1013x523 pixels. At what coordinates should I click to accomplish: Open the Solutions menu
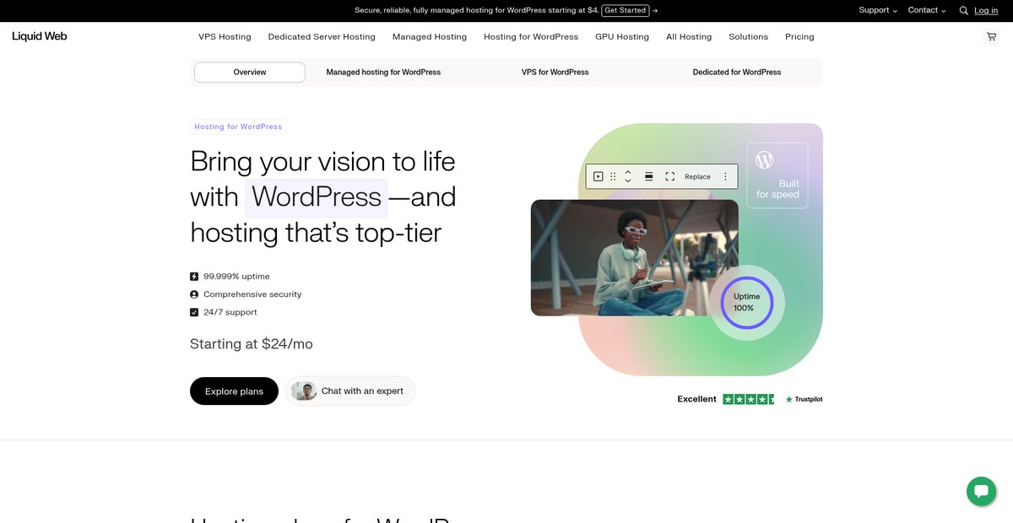(x=749, y=37)
